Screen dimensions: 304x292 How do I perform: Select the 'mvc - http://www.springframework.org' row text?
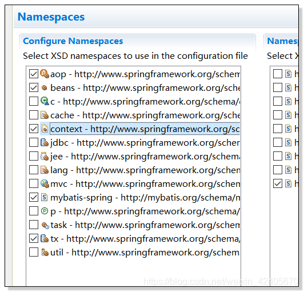point(145,184)
